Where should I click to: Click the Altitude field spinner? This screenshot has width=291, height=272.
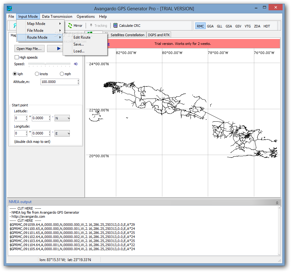pos(78,82)
